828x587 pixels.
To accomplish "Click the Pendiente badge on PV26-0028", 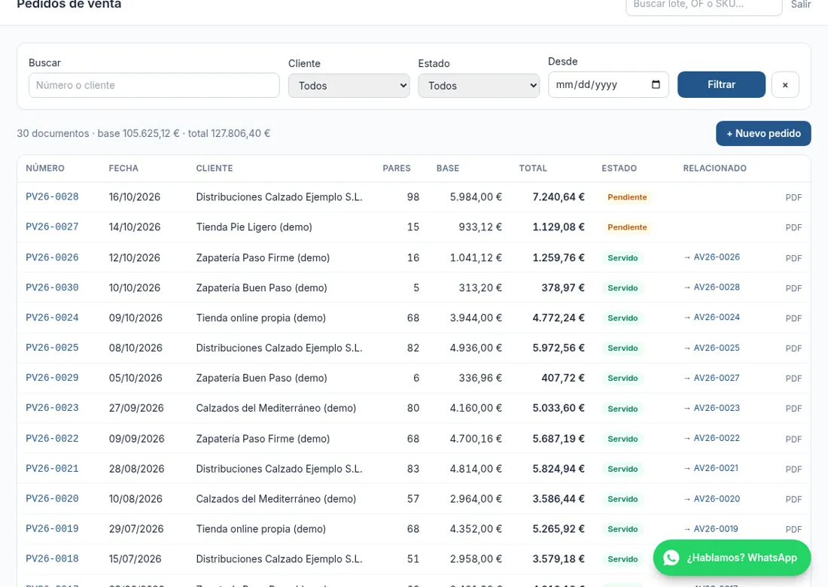I will (x=627, y=197).
